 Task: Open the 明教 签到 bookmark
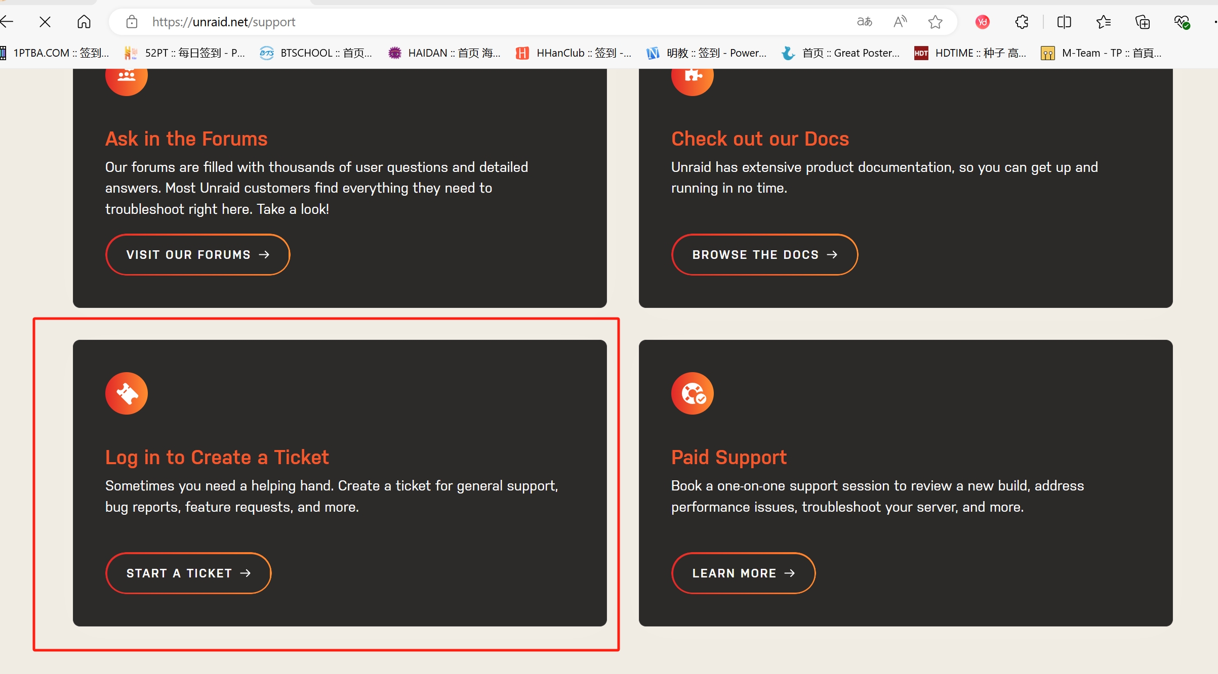coord(707,53)
